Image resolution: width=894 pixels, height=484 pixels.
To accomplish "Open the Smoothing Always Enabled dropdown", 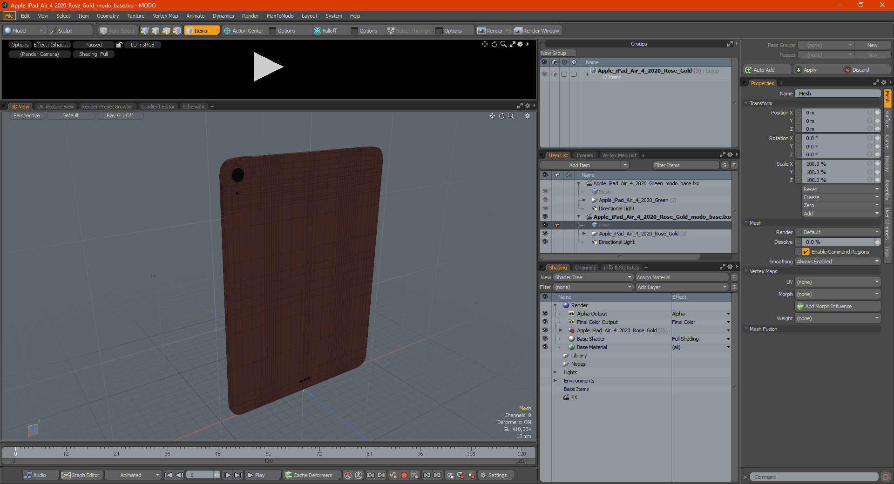I will (x=838, y=262).
